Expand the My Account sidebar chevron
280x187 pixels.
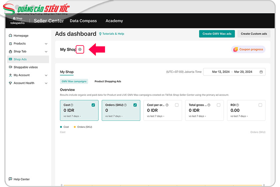pos(46,75)
